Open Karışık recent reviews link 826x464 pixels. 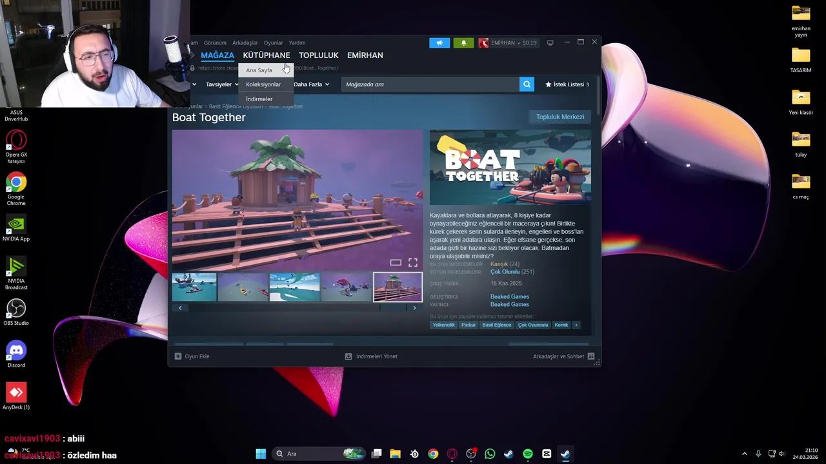tap(499, 264)
